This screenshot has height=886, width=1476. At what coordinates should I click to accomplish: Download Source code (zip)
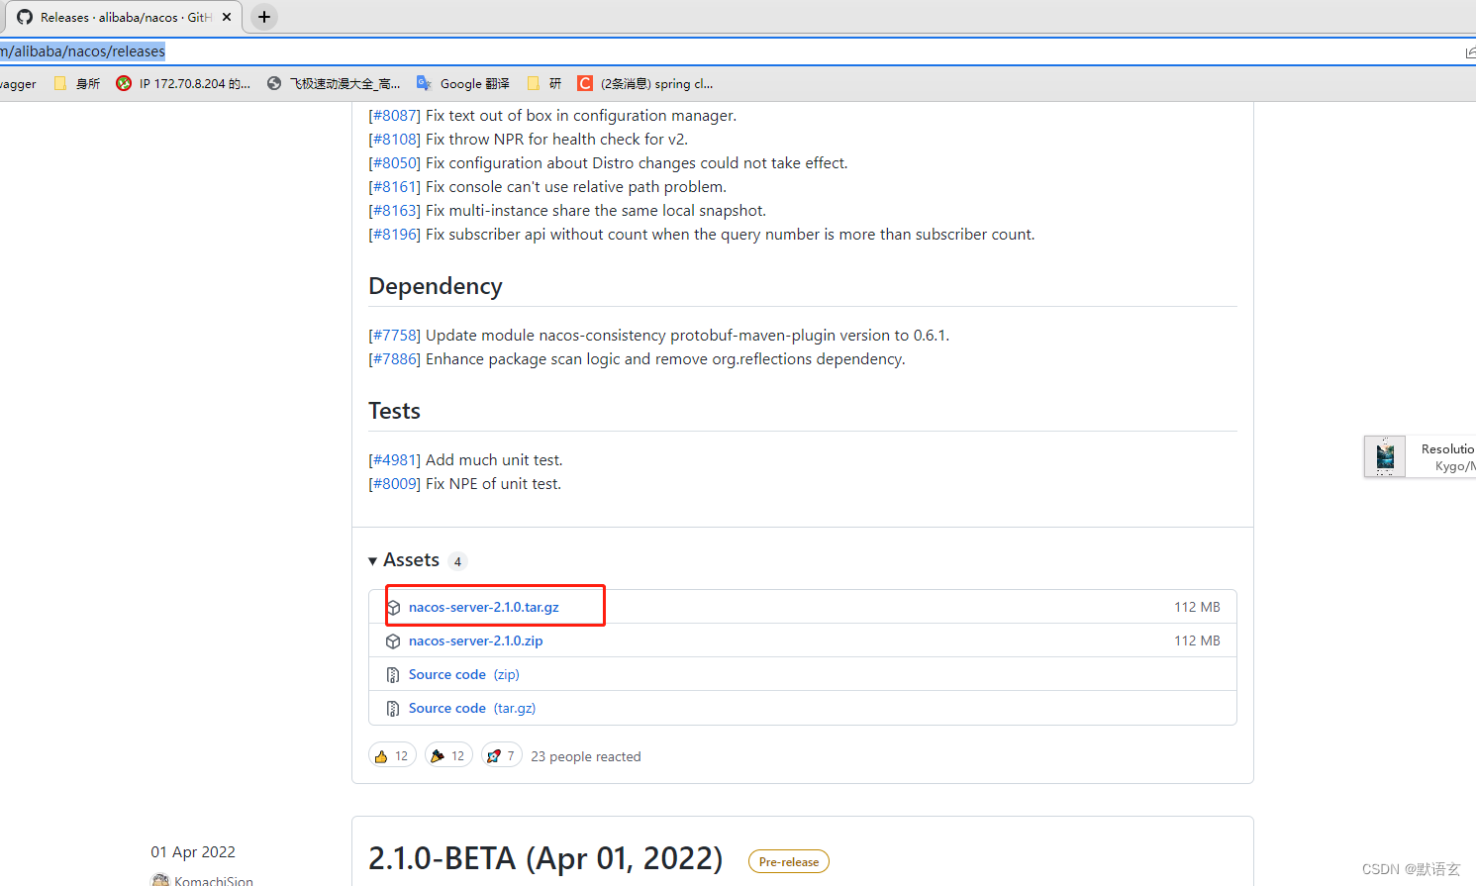coord(463,674)
